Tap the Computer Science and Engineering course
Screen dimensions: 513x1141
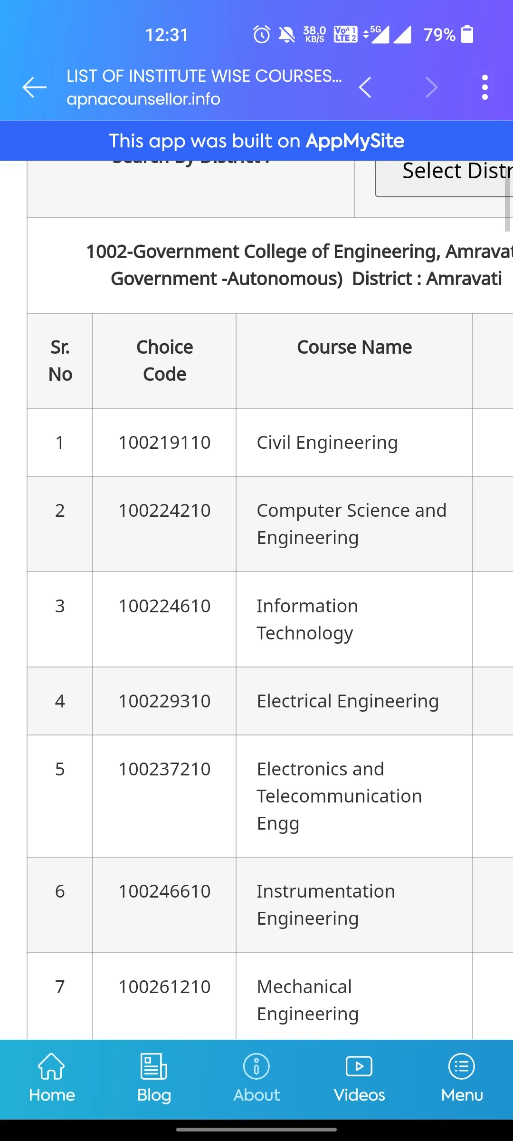351,524
